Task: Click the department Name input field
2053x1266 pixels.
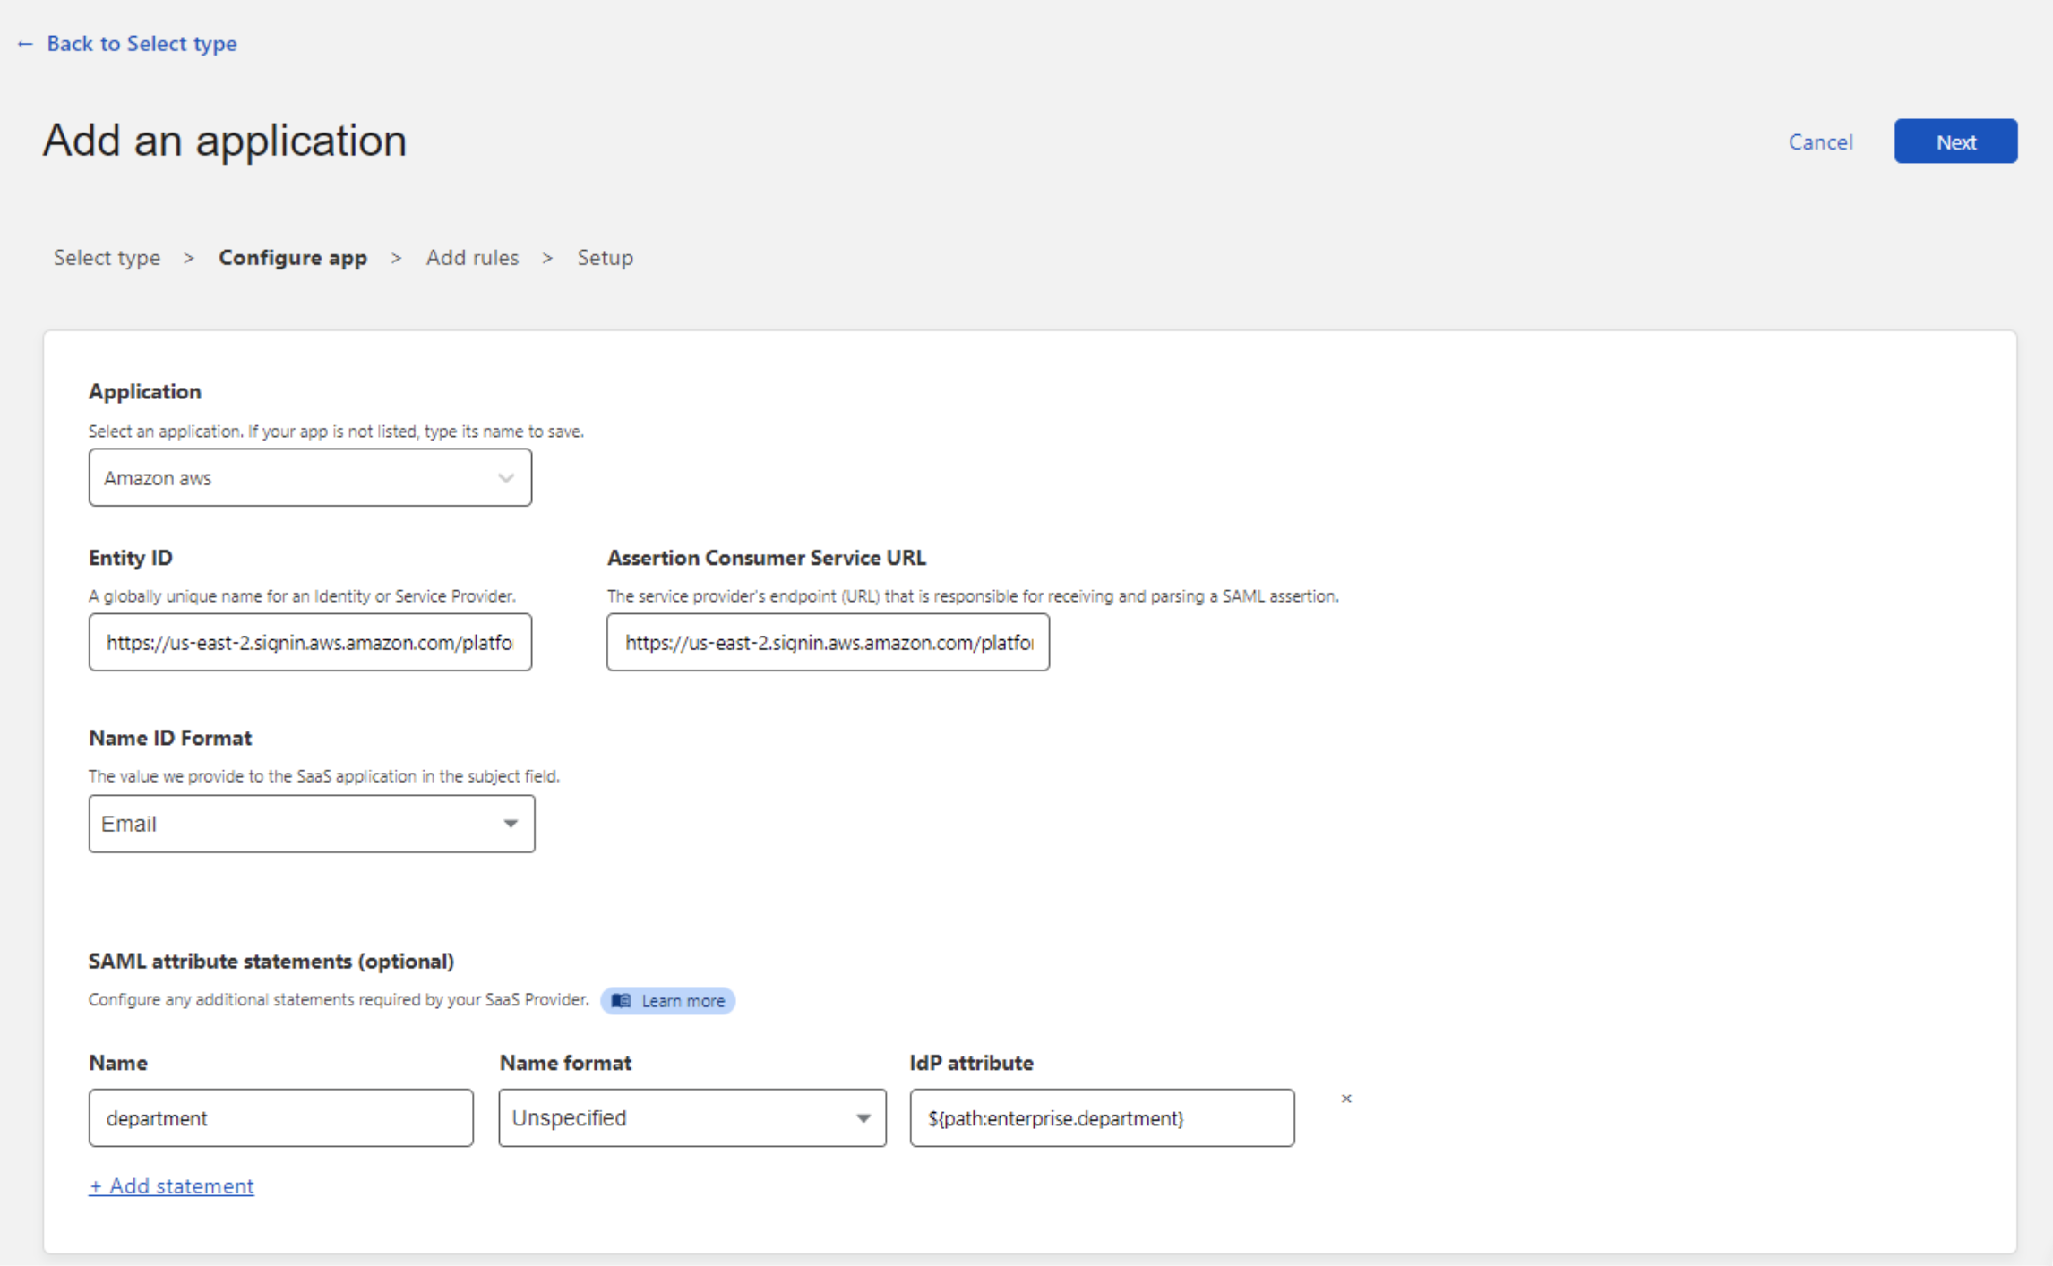Action: coord(280,1116)
